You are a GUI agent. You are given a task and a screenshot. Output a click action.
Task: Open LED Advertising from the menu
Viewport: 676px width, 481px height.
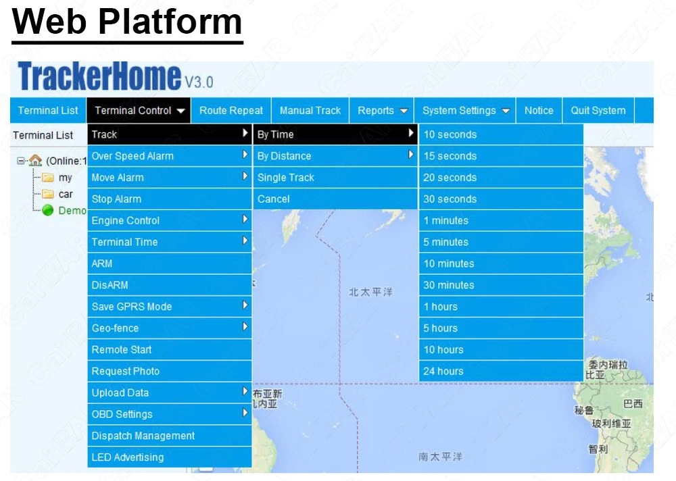170,457
